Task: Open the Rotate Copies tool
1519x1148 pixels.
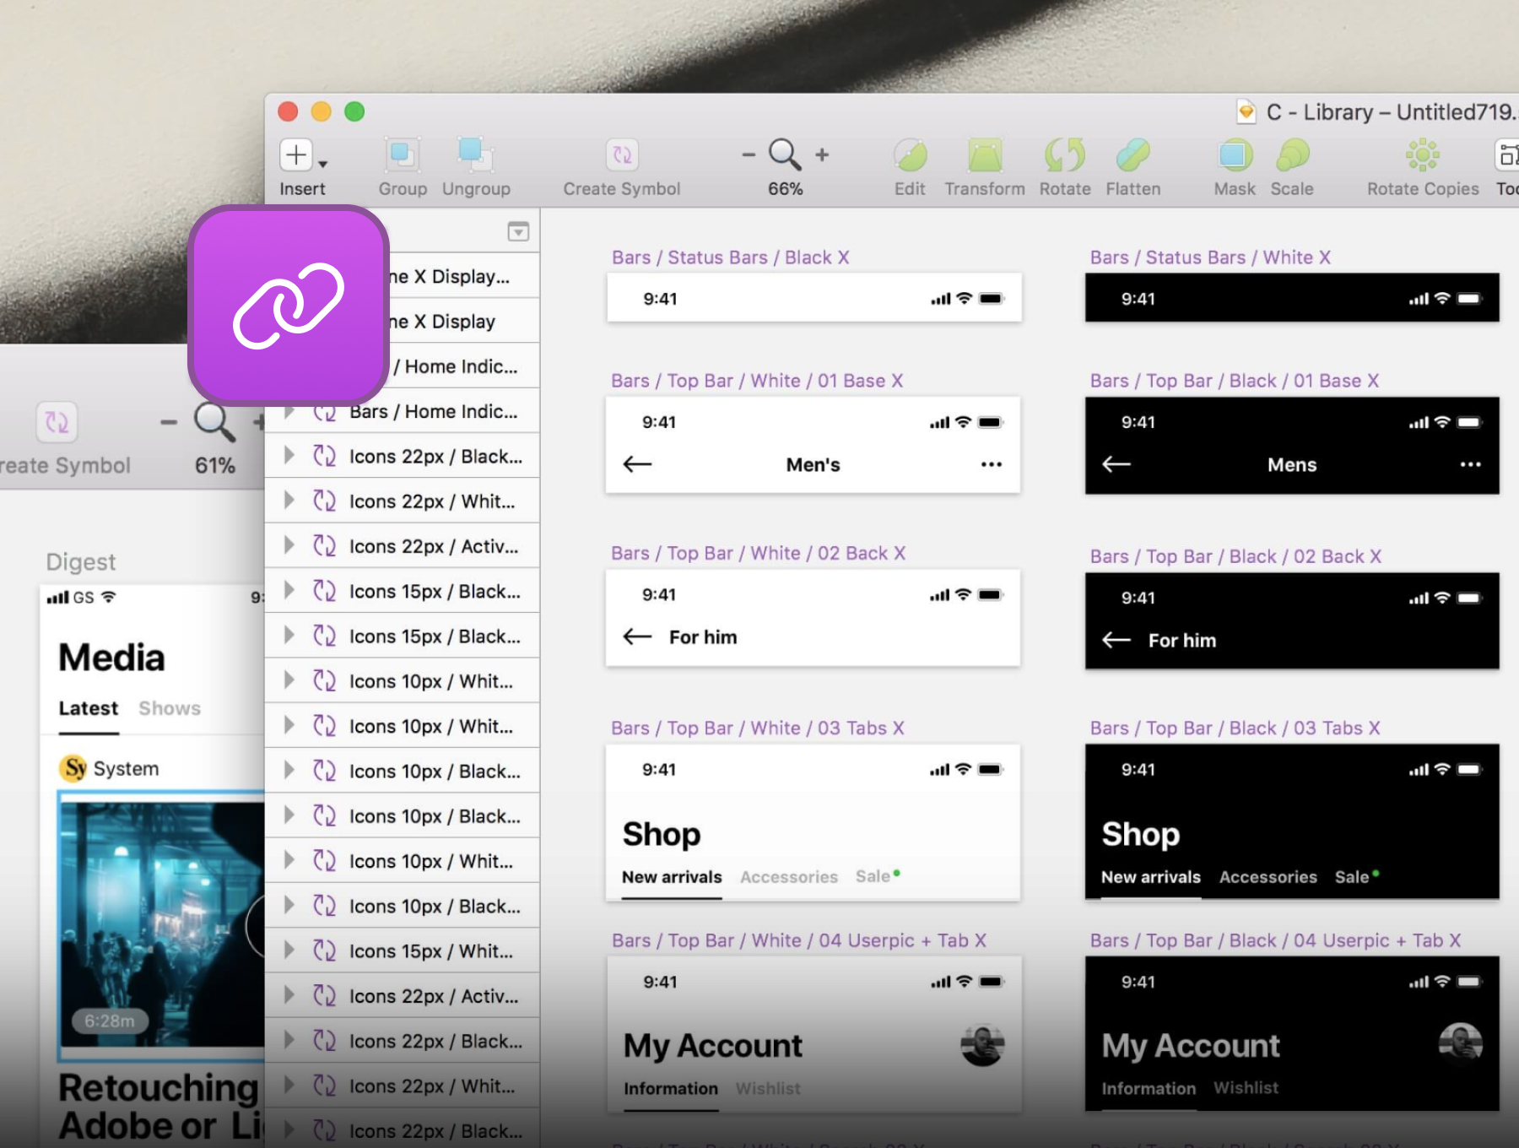Action: (1422, 155)
